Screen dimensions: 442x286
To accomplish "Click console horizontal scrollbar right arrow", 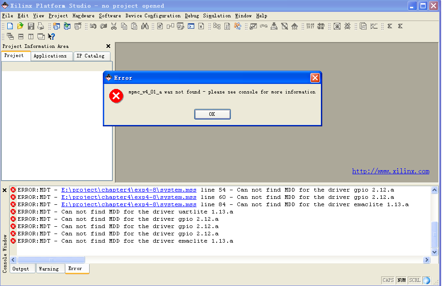I will [x=426, y=260].
